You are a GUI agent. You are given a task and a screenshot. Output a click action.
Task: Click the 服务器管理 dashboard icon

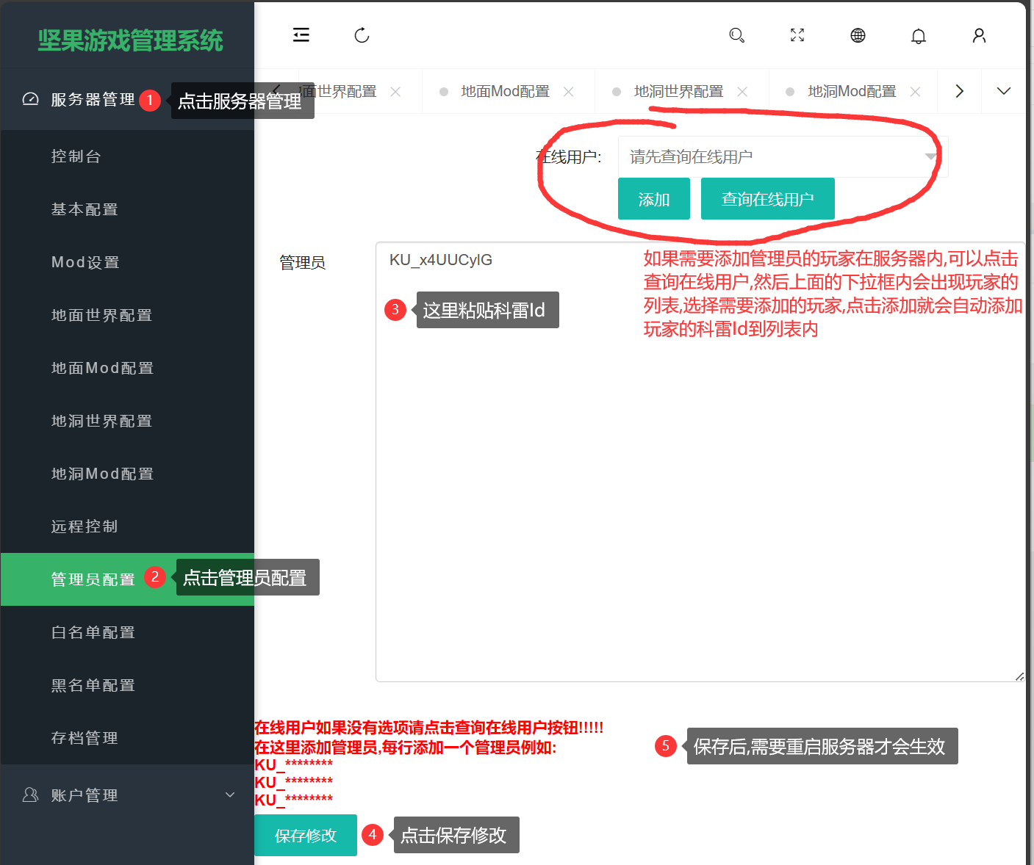click(x=30, y=99)
